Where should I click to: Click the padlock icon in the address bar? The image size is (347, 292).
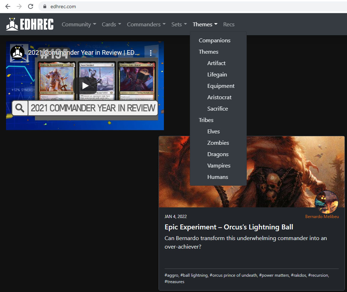click(45, 6)
